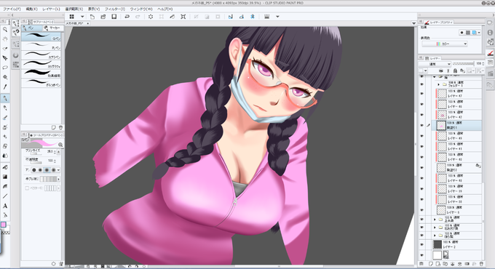Viewport: 495px width, 269px height.
Task: Click the Clip to layer below icon
Action: click(440, 71)
